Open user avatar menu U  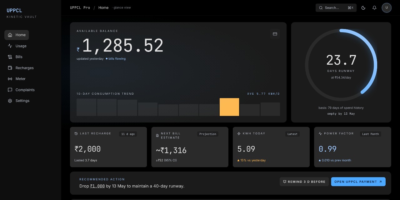coord(387,8)
